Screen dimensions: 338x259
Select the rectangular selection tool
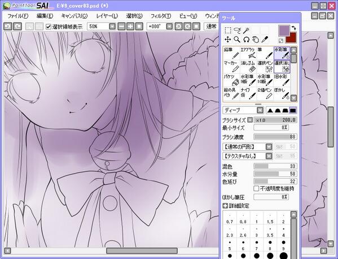click(227, 31)
